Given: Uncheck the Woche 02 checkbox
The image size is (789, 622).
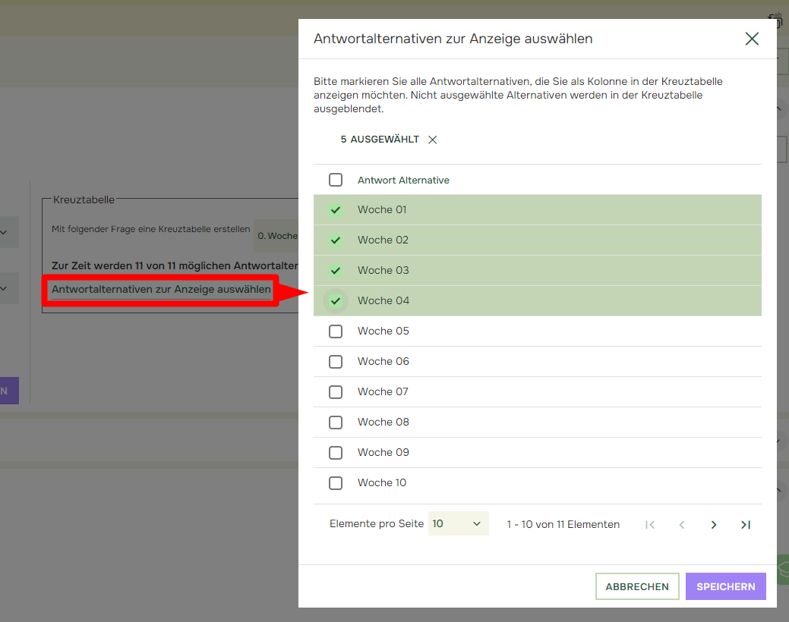Looking at the screenshot, I should [336, 240].
